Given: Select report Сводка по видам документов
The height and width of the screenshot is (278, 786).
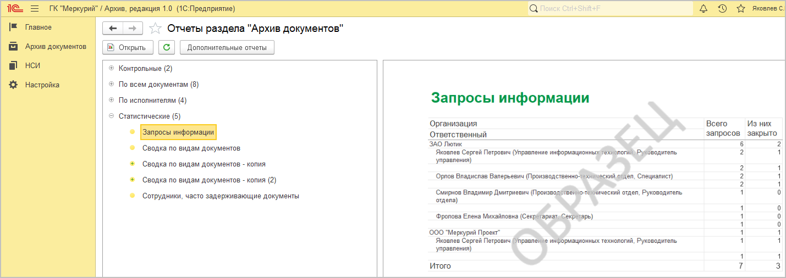Looking at the screenshot, I should coord(191,148).
